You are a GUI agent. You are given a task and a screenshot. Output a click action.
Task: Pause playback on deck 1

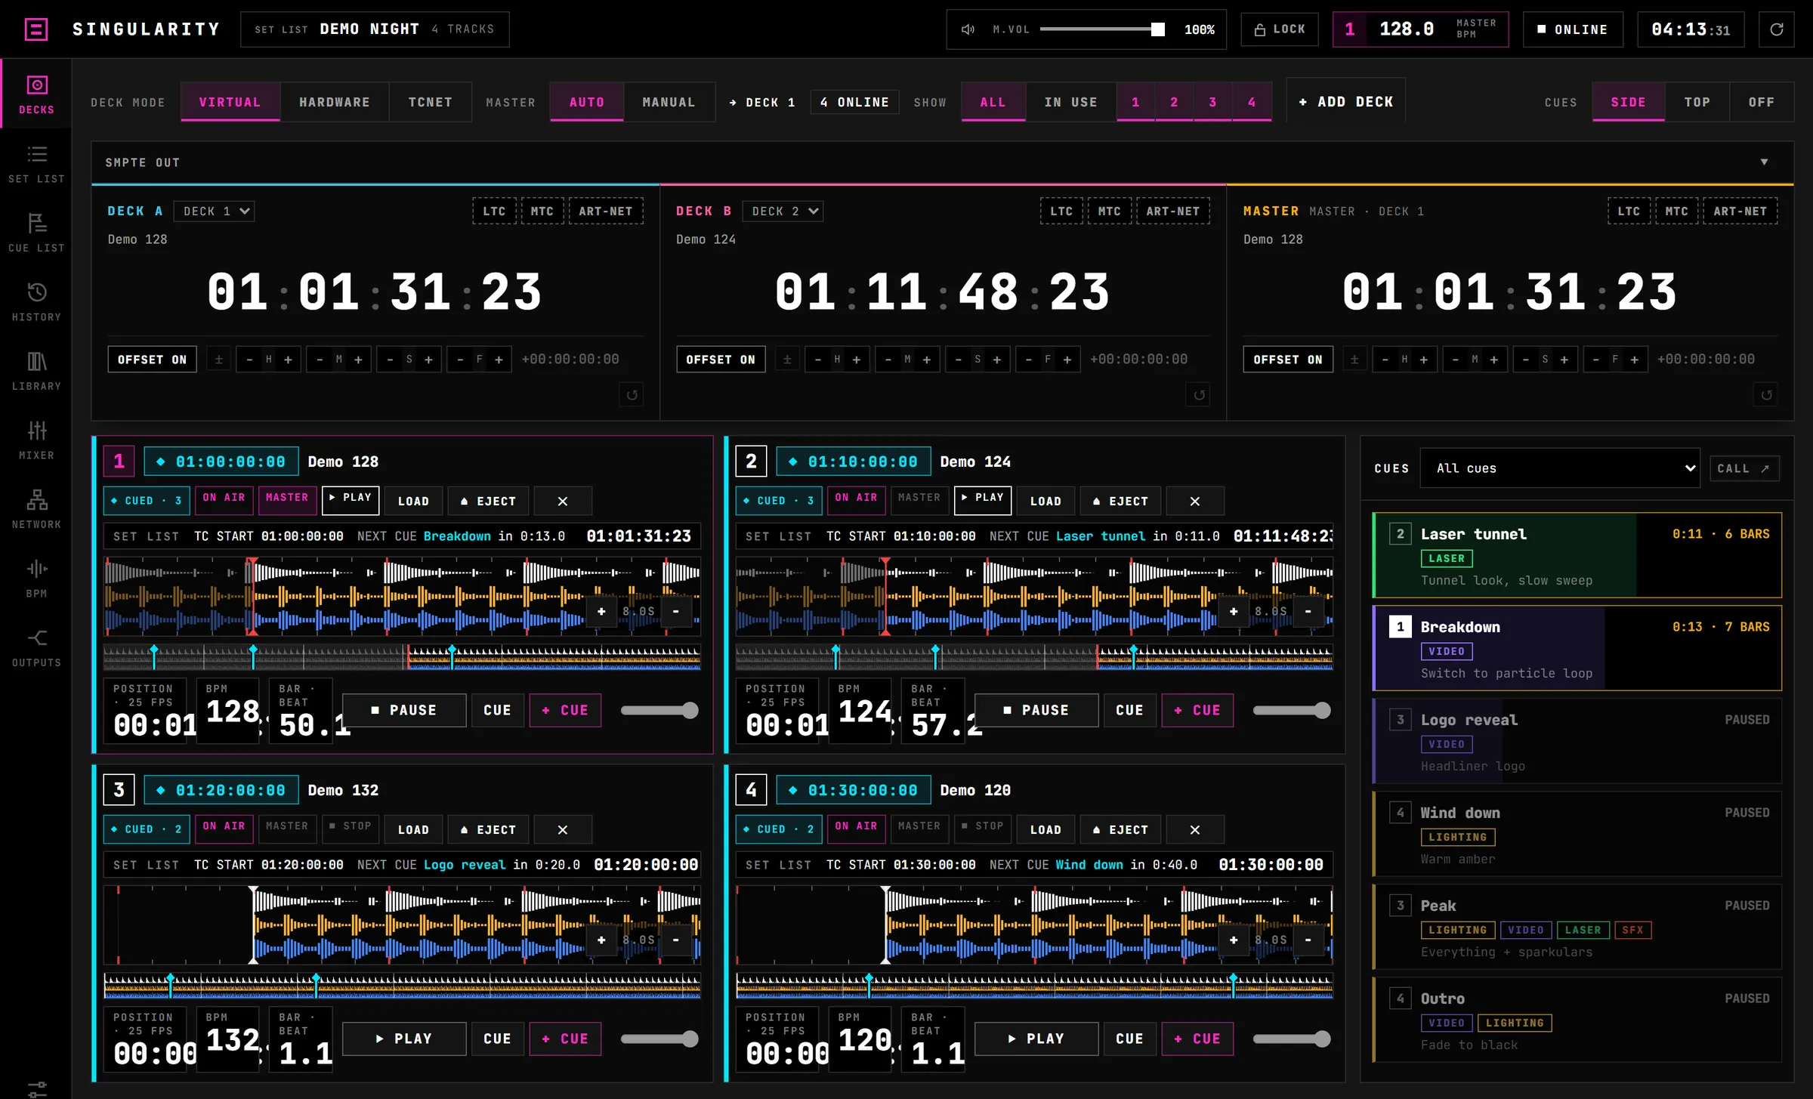tap(404, 710)
